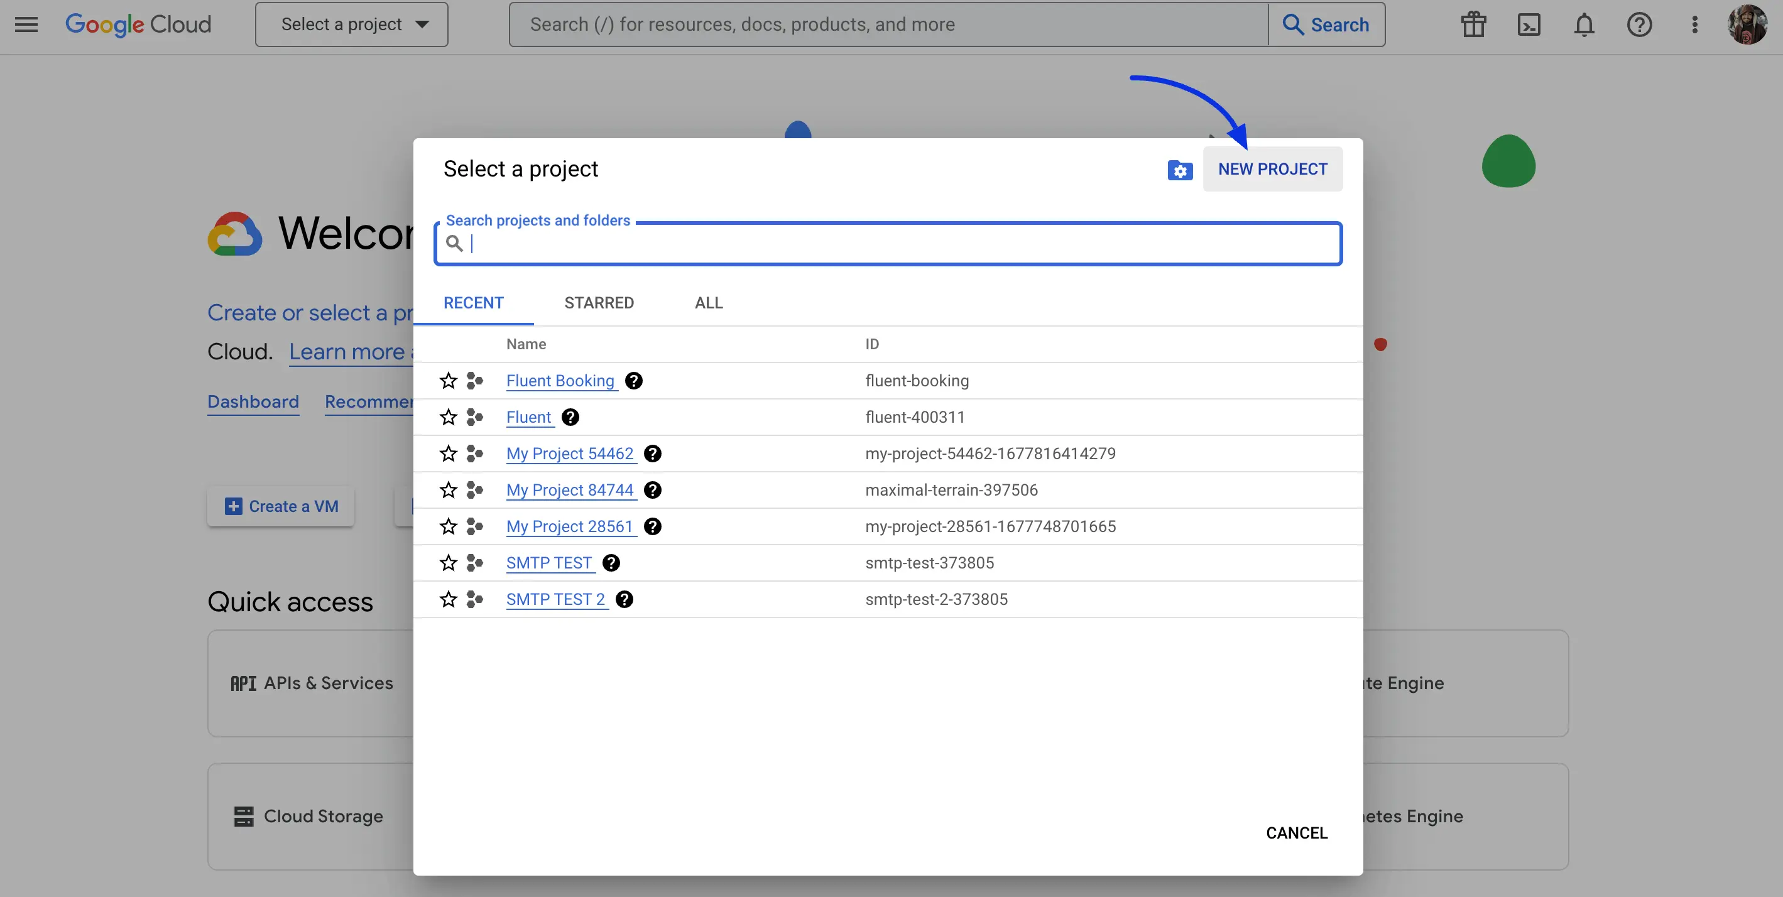Select project ID fluent-booking text
This screenshot has width=1783, height=897.
coord(917,381)
